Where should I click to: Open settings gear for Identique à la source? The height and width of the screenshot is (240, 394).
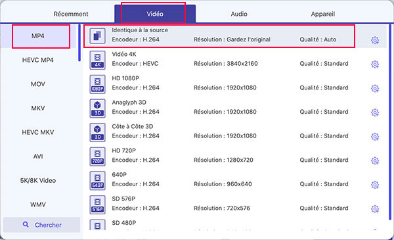click(x=375, y=40)
